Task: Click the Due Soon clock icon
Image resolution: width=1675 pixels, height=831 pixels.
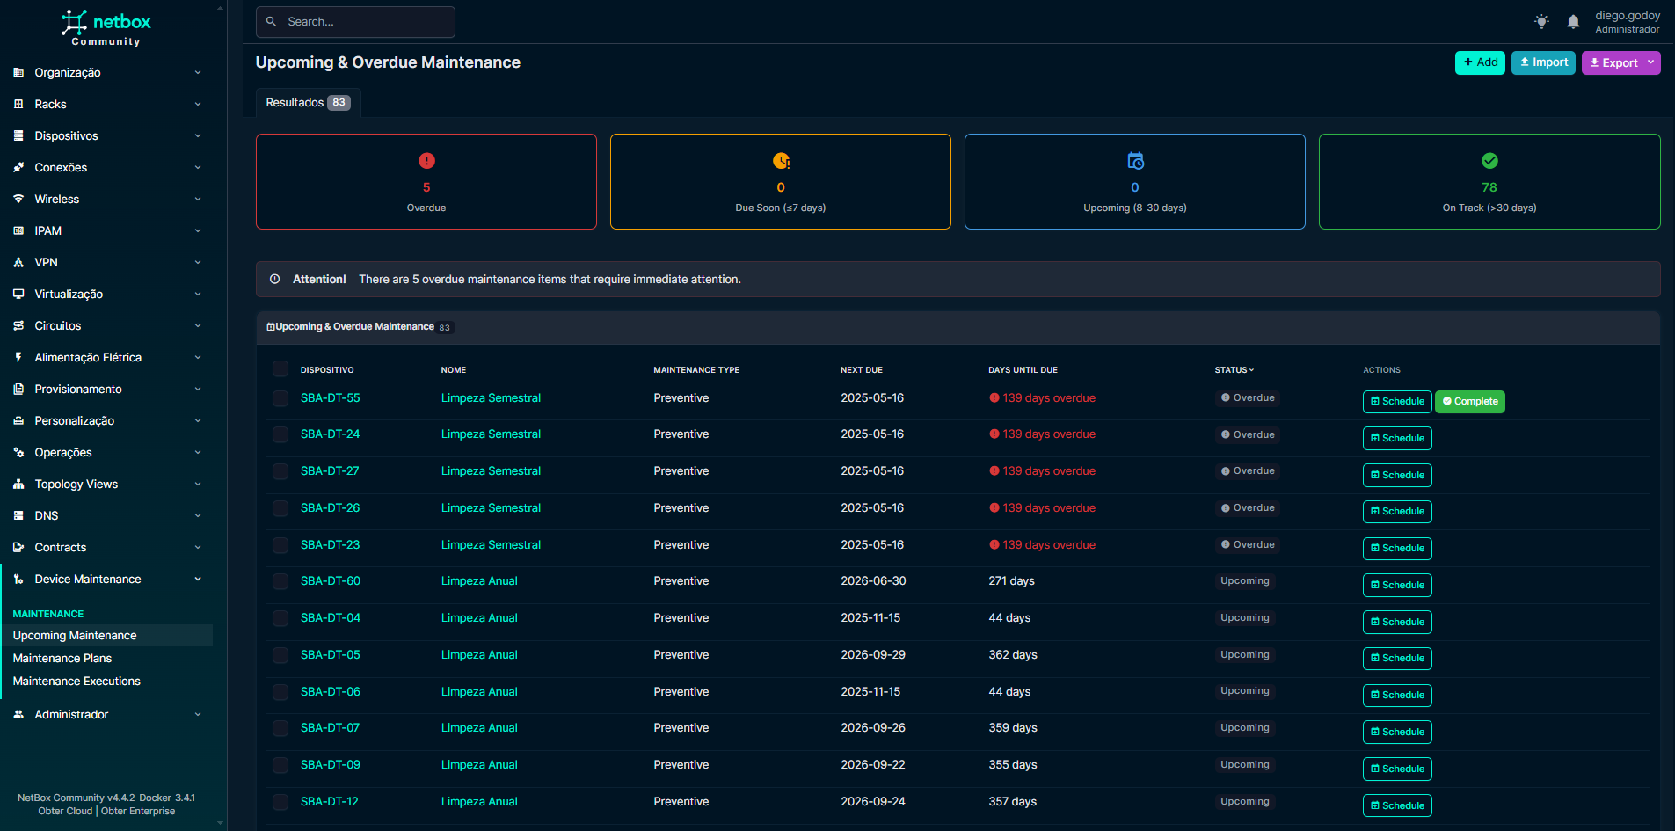Action: click(x=781, y=161)
